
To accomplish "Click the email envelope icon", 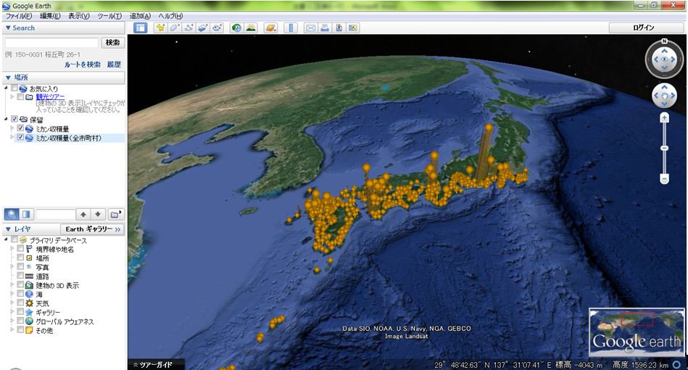I will point(310,28).
